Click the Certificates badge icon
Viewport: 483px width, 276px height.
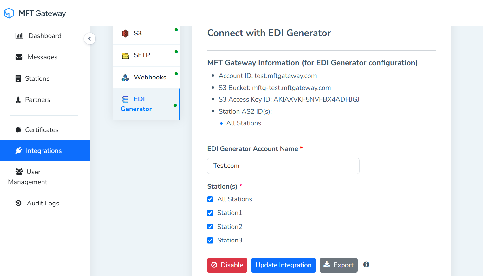click(x=18, y=130)
